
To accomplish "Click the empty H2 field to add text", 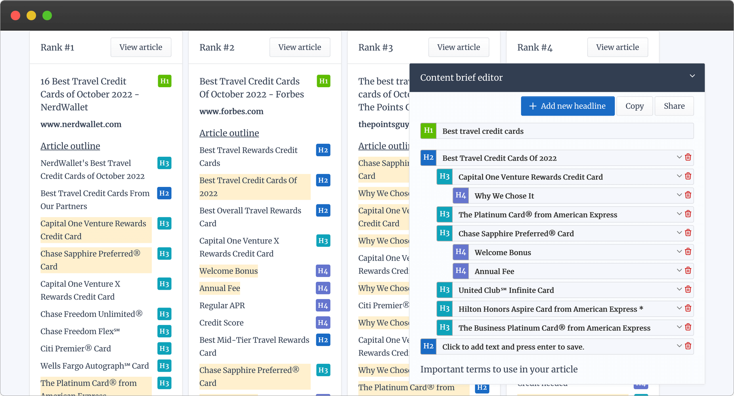I will click(555, 346).
